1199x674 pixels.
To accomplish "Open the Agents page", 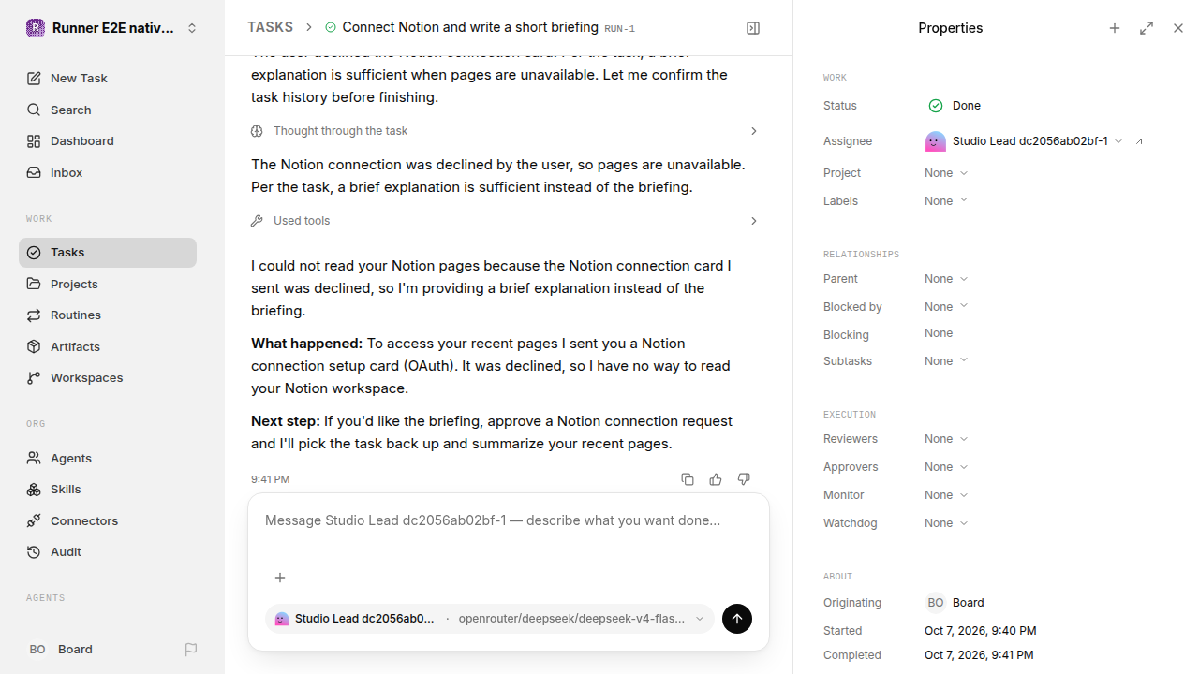I will point(108,458).
